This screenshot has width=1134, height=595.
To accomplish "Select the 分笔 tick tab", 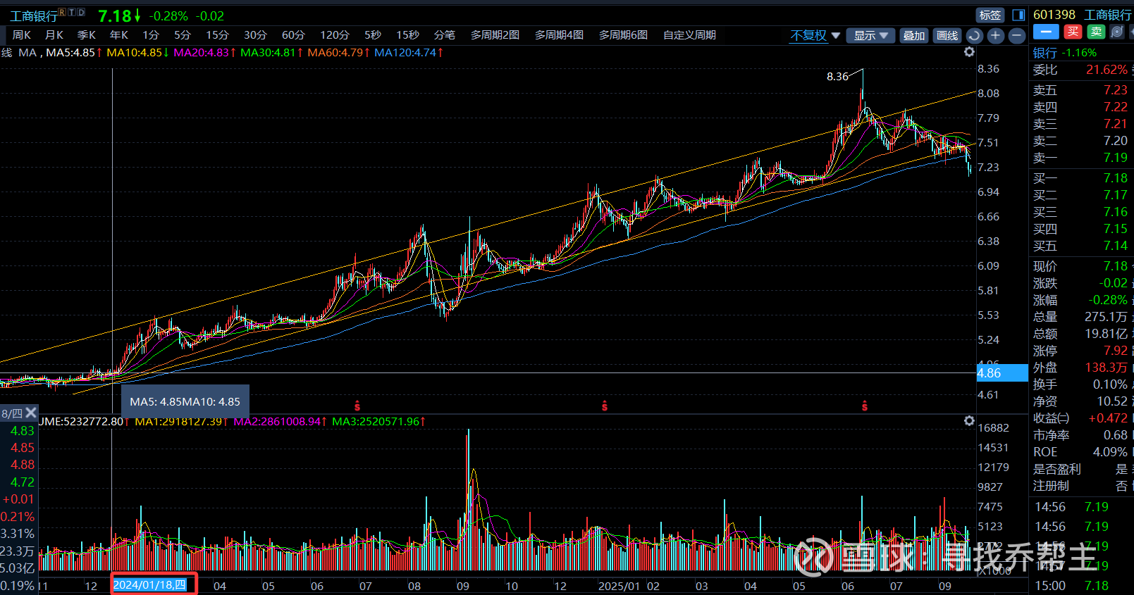I will pyautogui.click(x=445, y=35).
